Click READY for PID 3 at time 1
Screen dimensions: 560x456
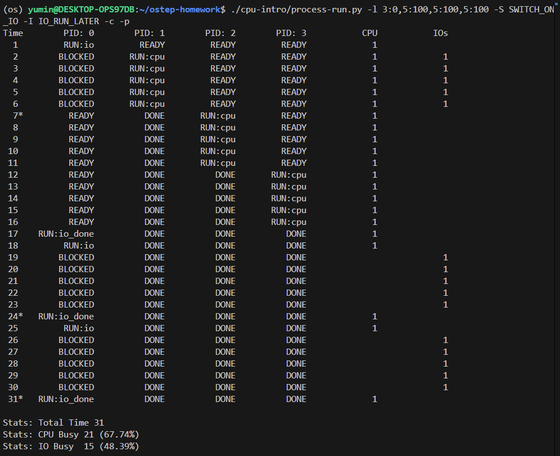pos(293,45)
